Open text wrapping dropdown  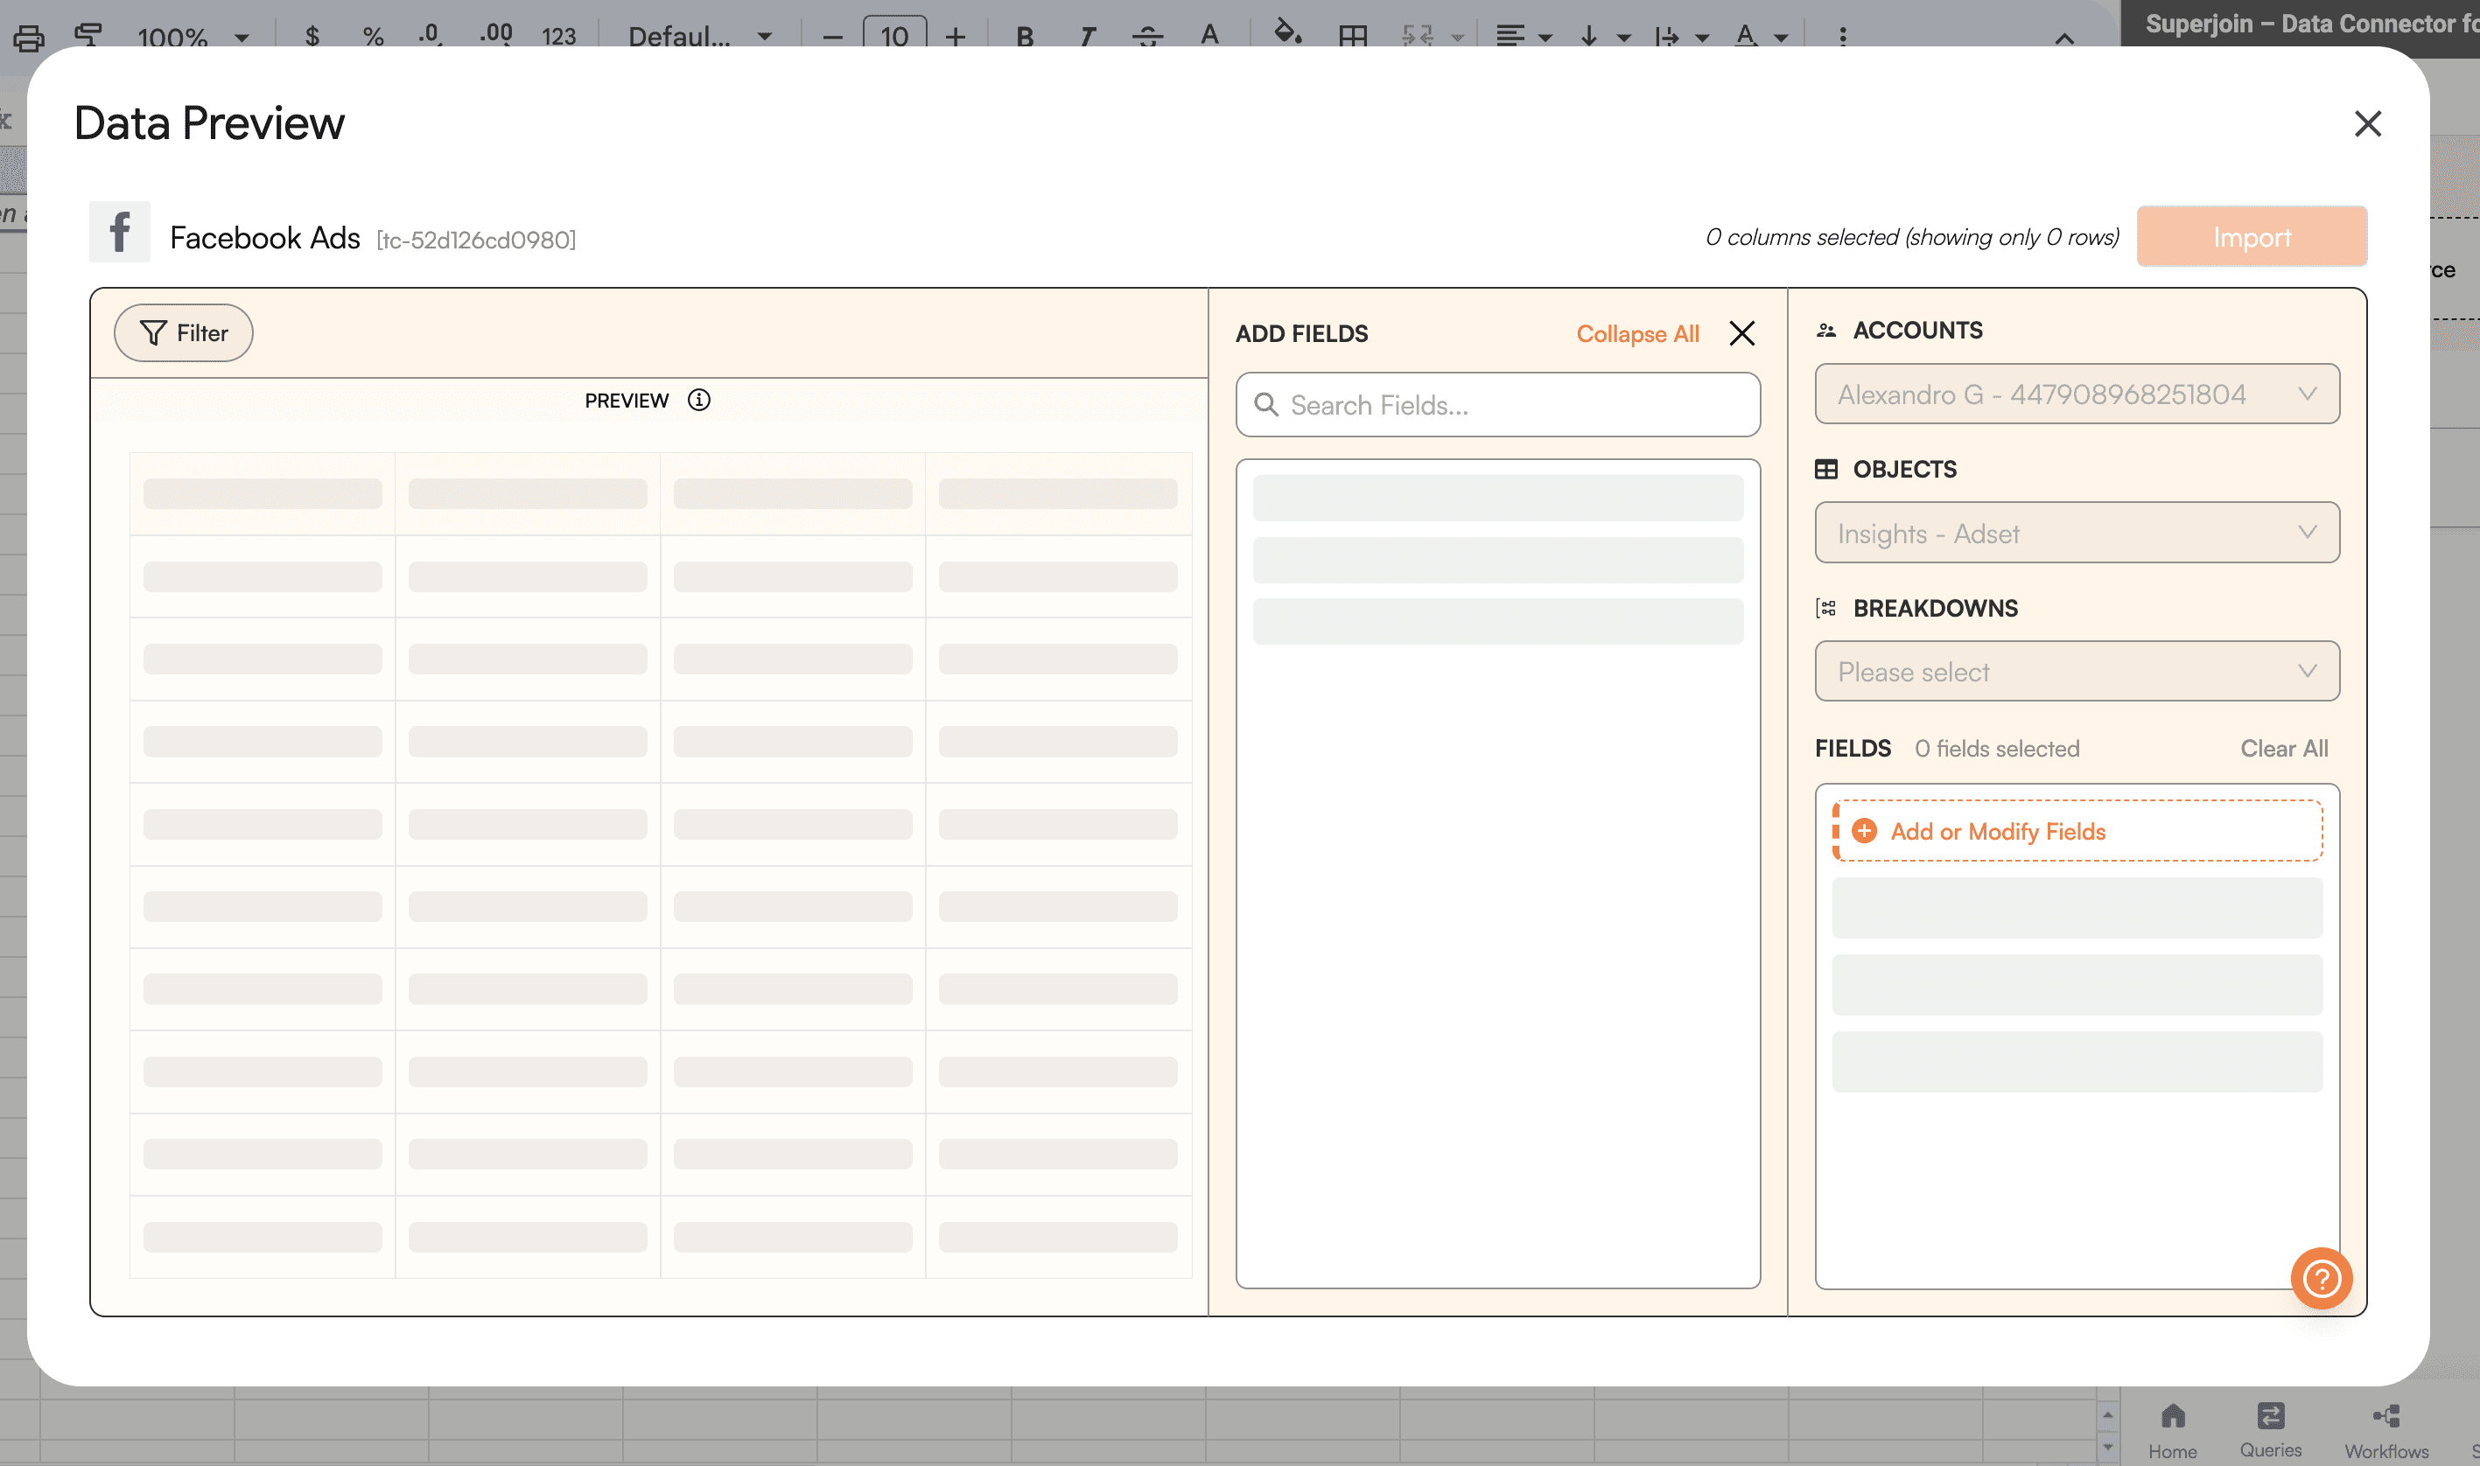(x=1682, y=38)
